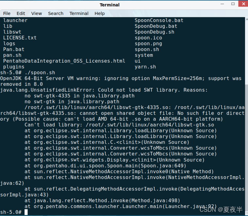Click the spoon.ico entry in the listing
Image resolution: width=248 pixels, height=216 pixels.
(148, 38)
